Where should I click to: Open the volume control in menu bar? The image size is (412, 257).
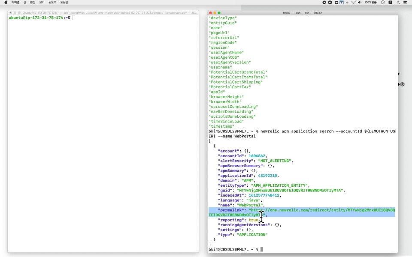click(x=360, y=3)
